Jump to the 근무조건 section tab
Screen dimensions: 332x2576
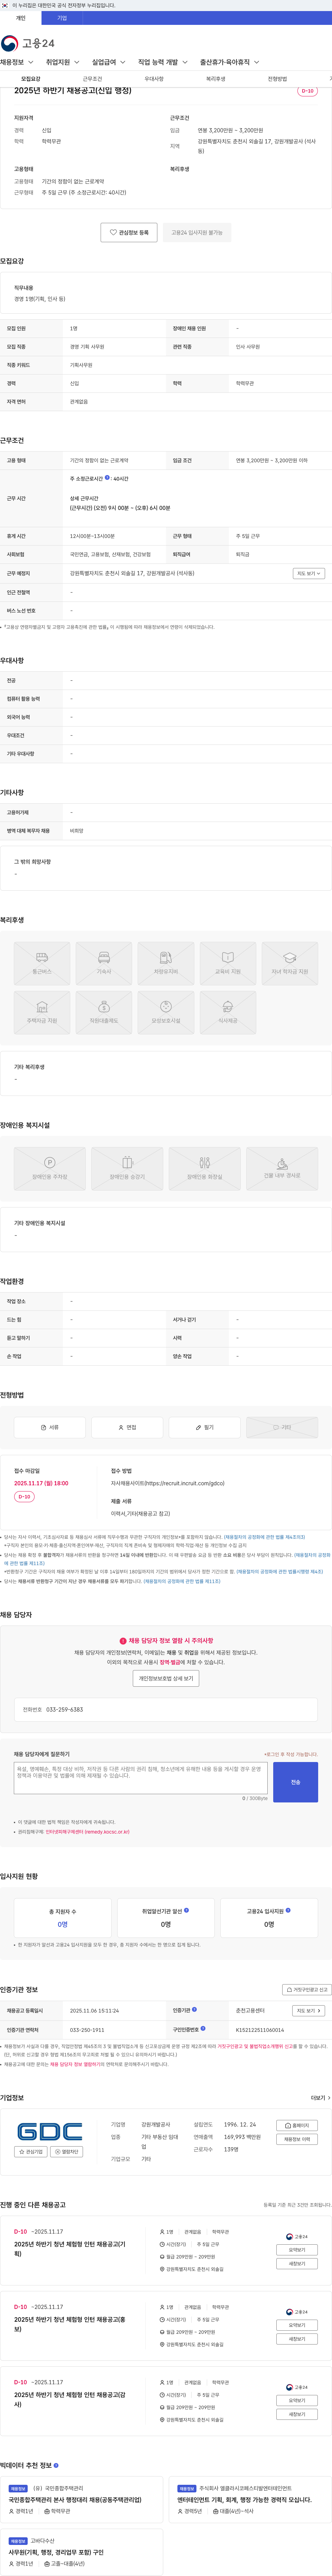tap(92, 79)
